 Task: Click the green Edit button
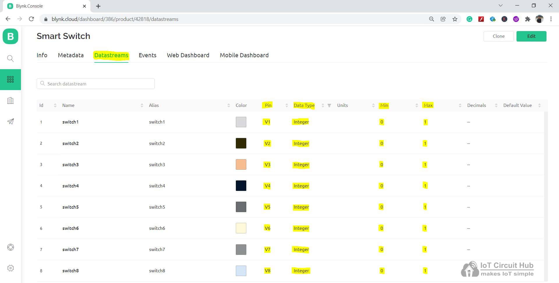point(531,36)
